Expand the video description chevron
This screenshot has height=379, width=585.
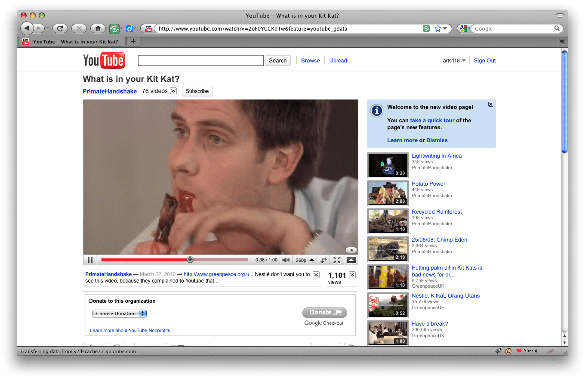click(316, 275)
